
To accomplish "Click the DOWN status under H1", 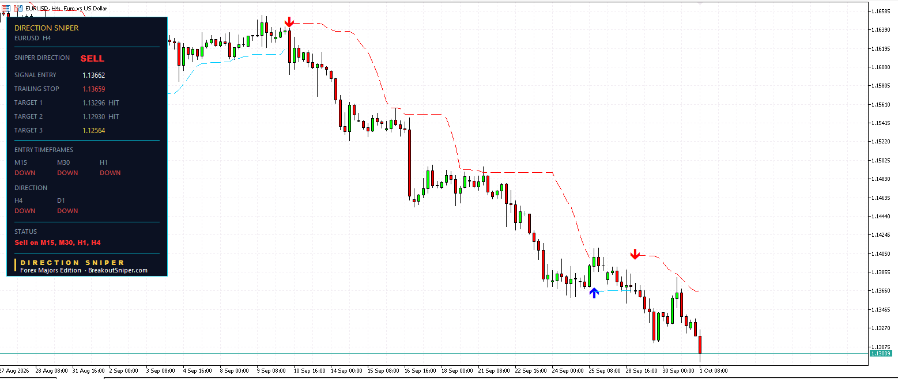I will [x=110, y=173].
